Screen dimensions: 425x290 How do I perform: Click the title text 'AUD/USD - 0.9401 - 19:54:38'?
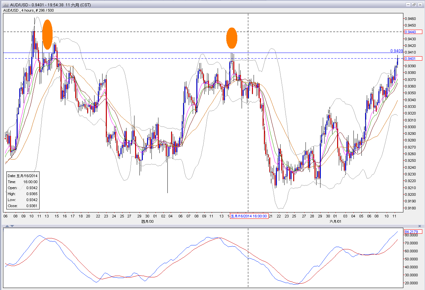37,5
